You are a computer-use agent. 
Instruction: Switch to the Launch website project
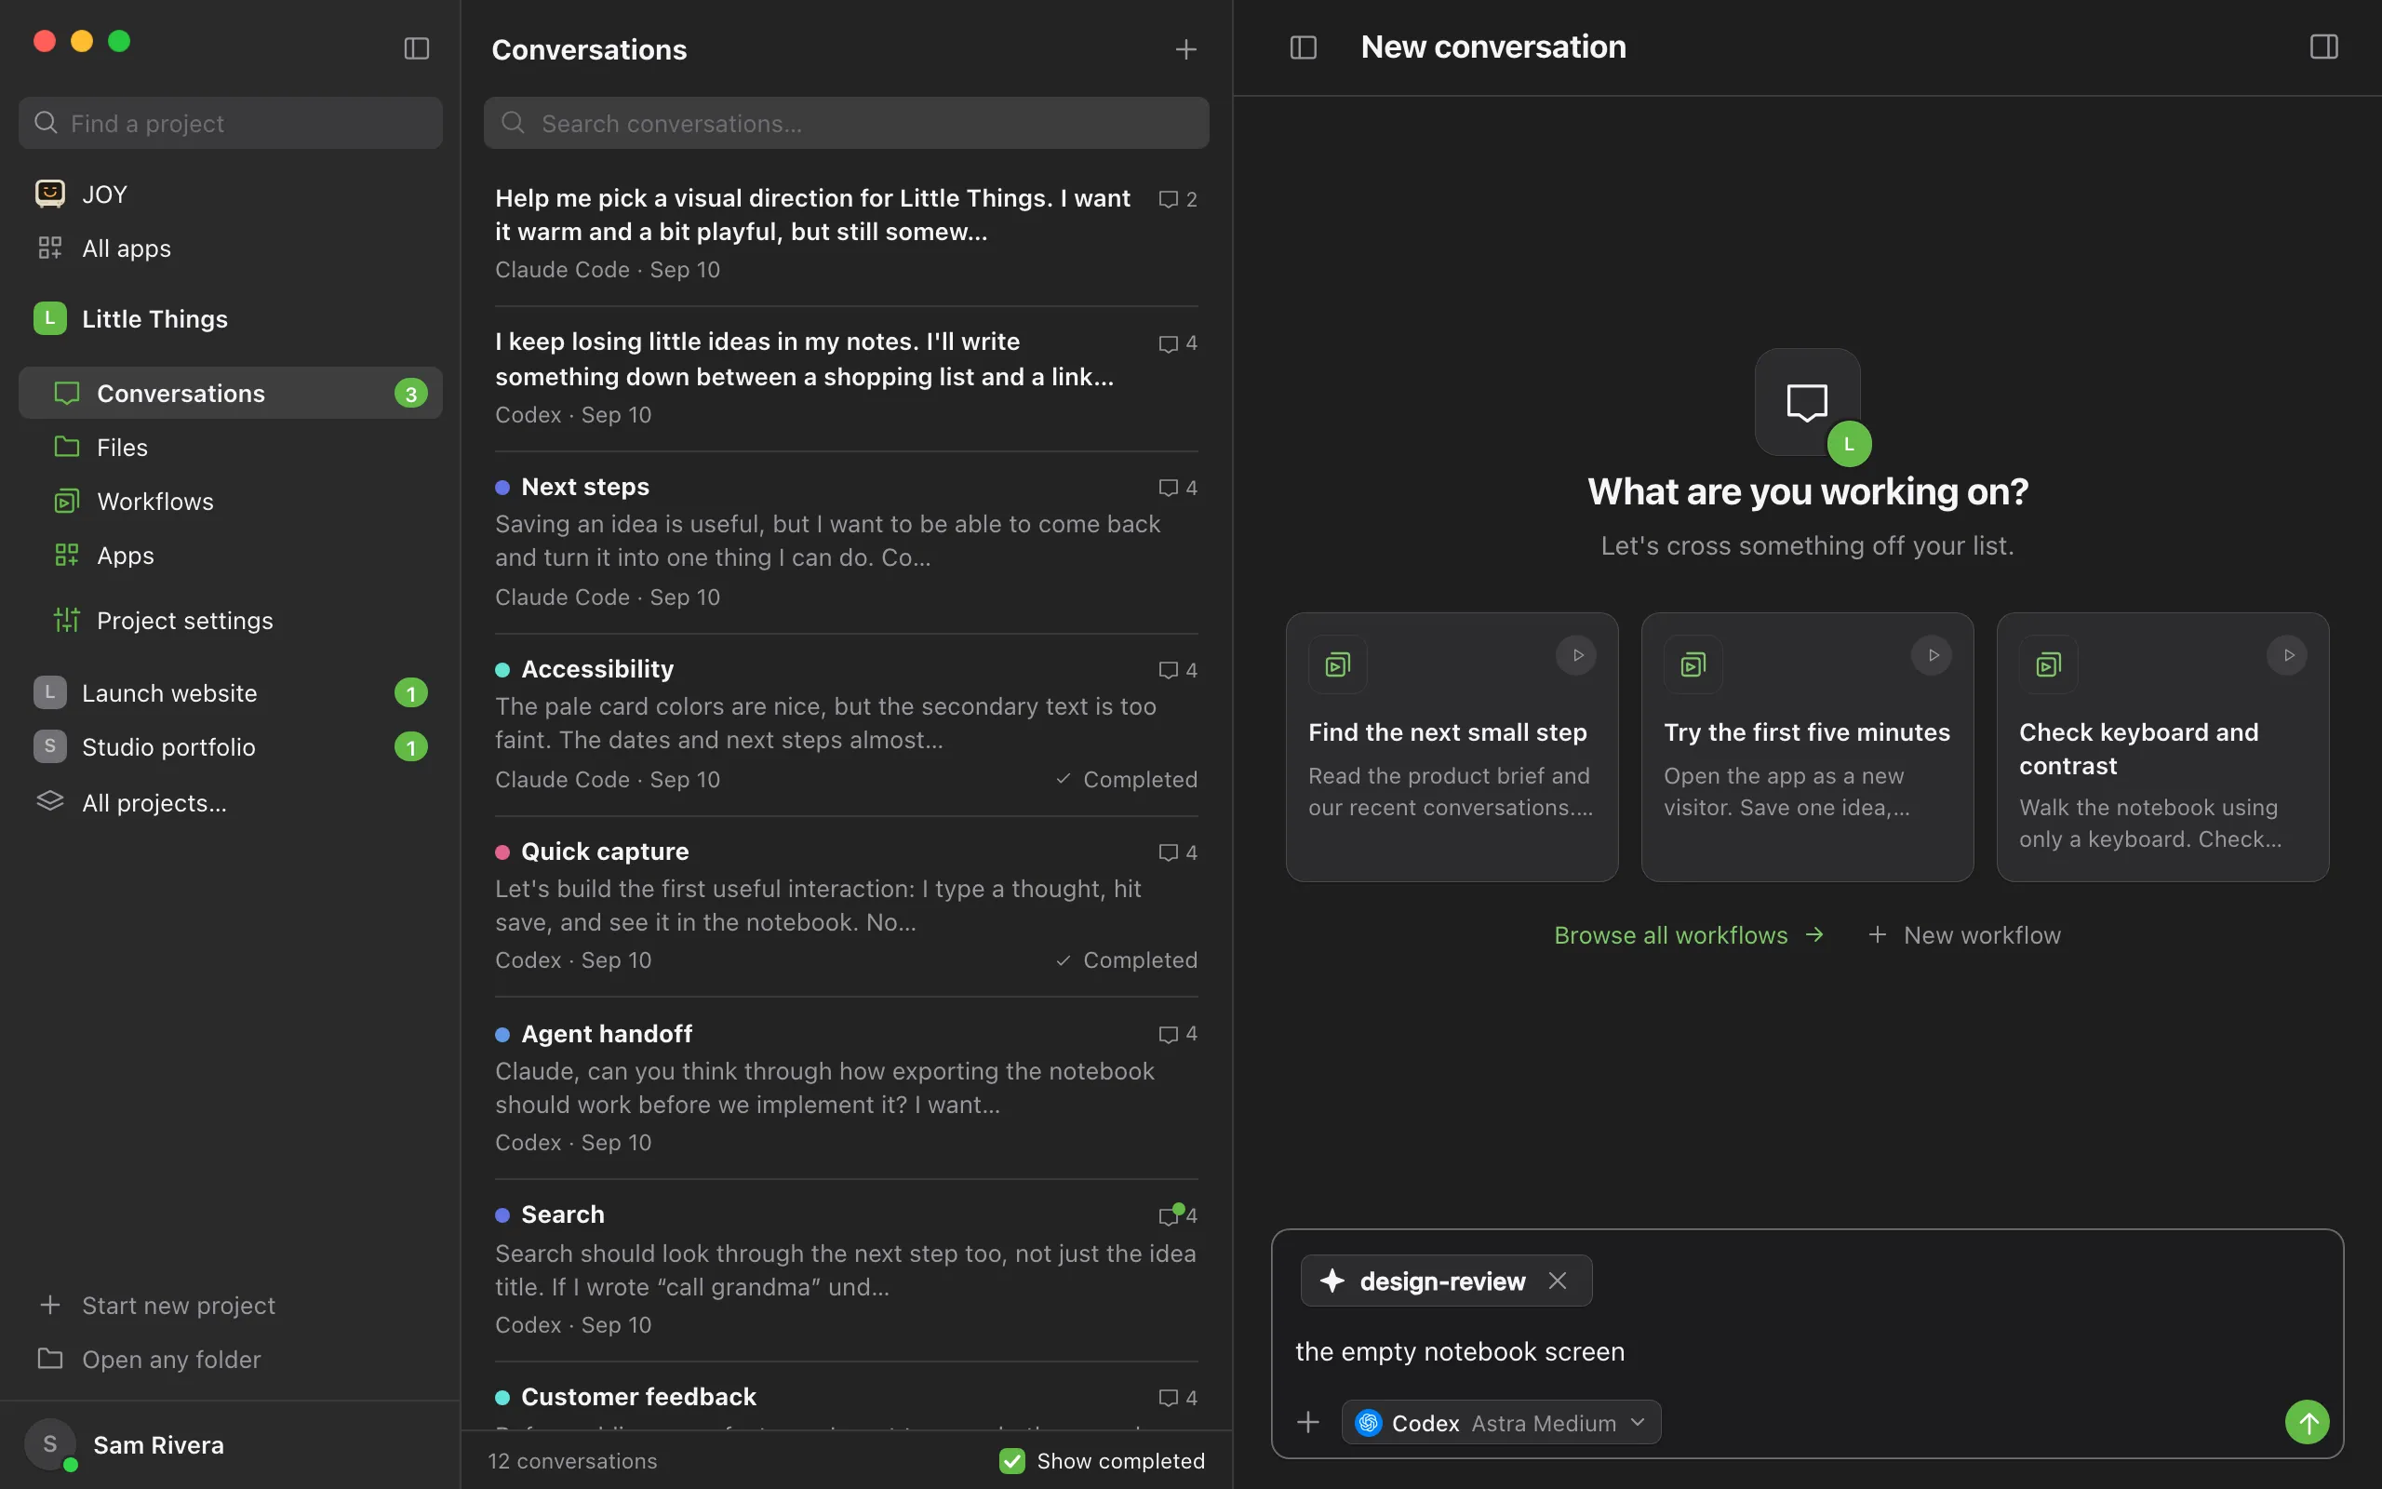coord(231,693)
